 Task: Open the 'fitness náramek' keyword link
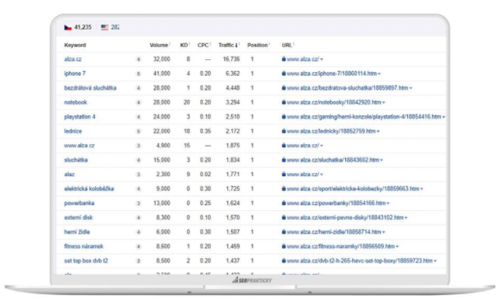point(84,247)
